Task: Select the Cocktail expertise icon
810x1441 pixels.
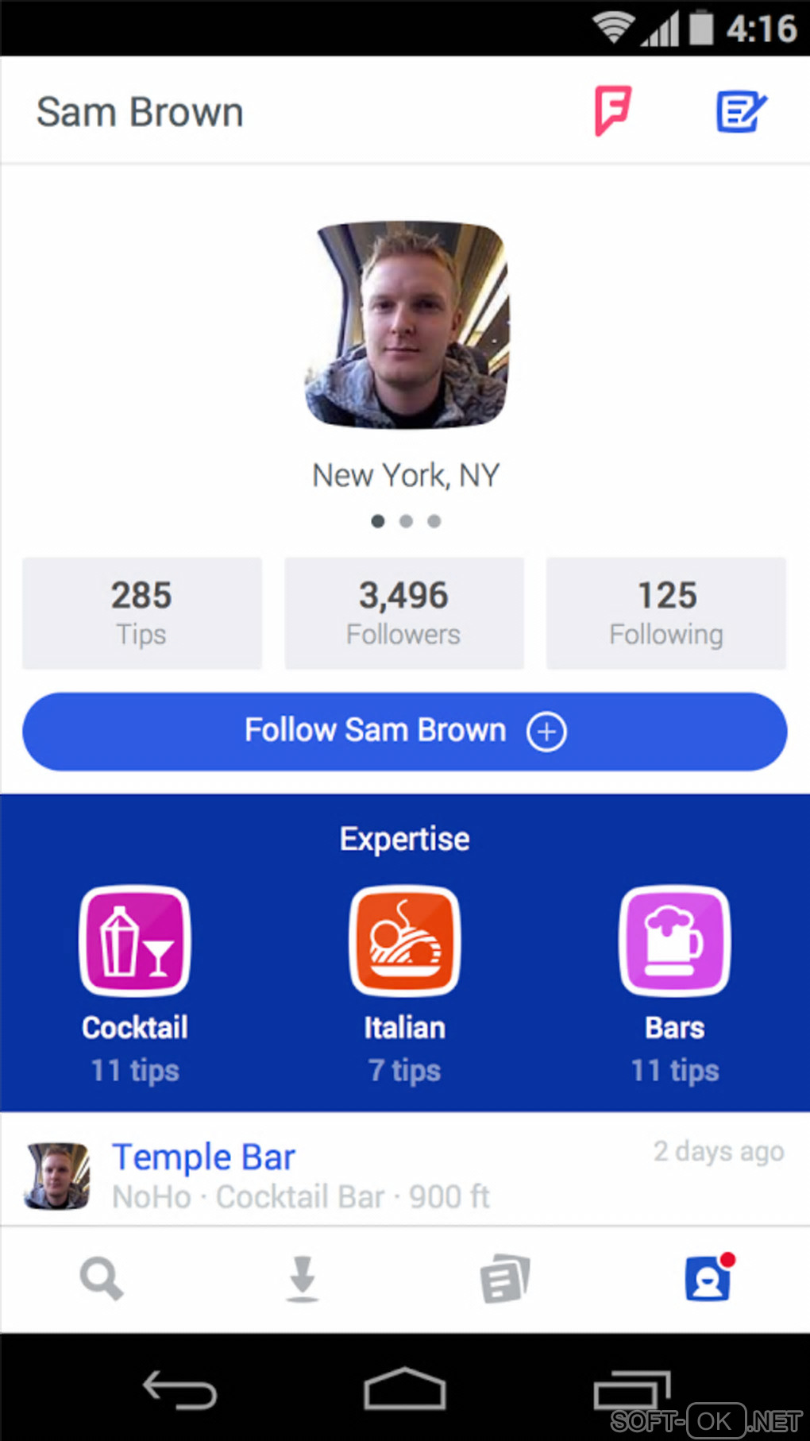Action: 135,941
